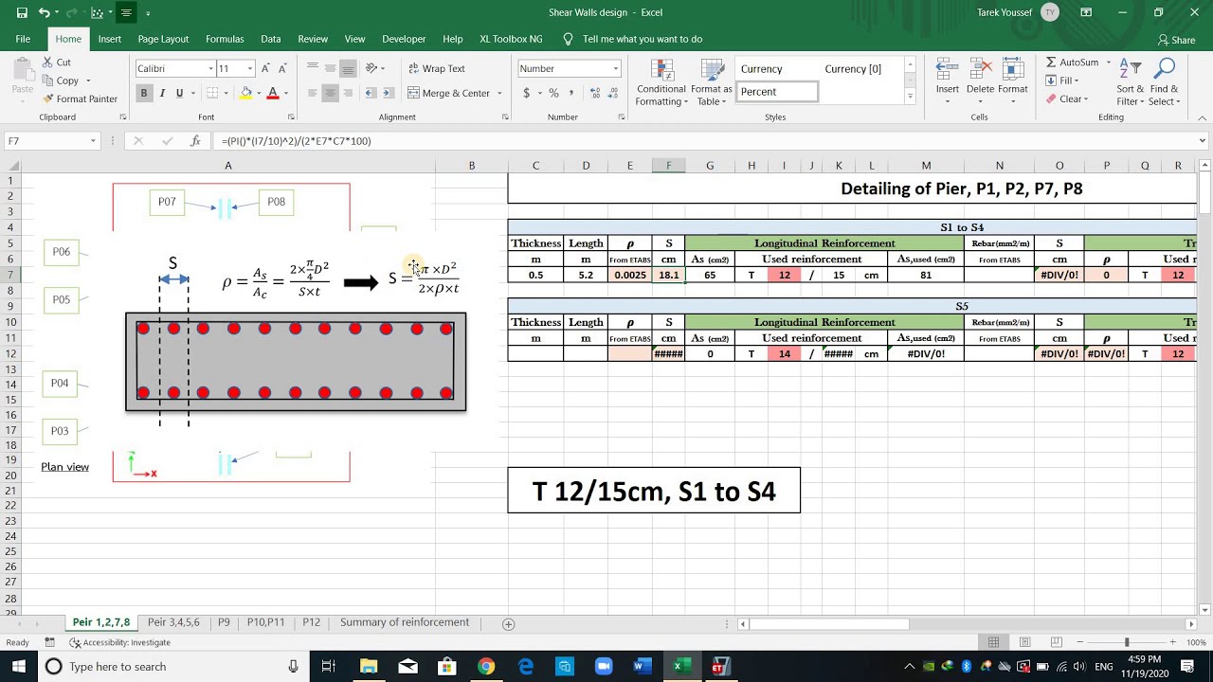
Task: Toggle Italic formatting
Action: point(162,93)
